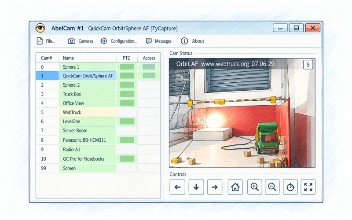The image size is (352, 220).
Task: Select the QC Pro for Notebooks row
Action: [98, 159]
